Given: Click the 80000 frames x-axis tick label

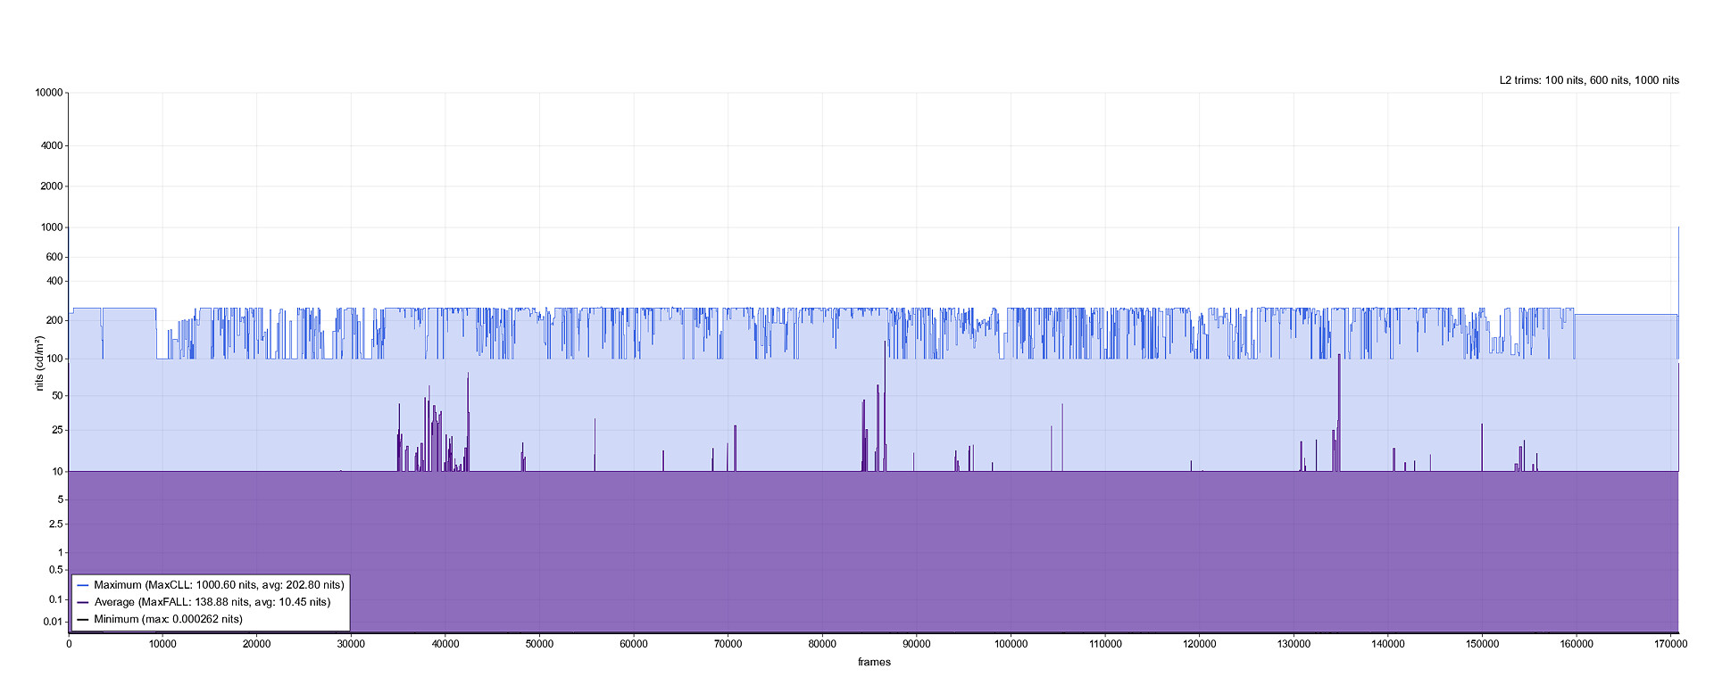Looking at the screenshot, I should coord(822,644).
